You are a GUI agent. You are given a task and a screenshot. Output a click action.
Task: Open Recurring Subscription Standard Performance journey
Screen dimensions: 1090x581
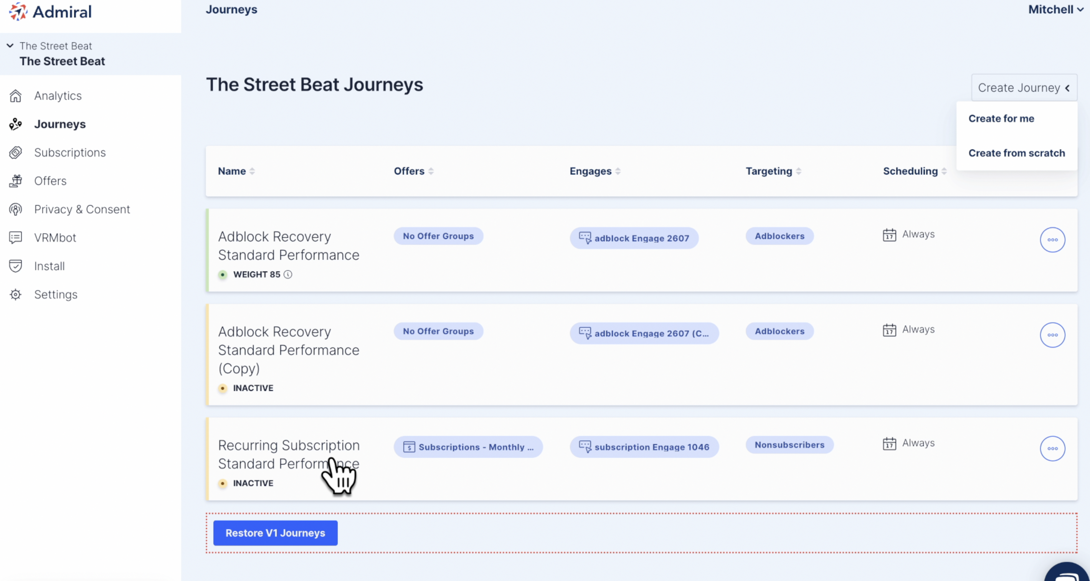tap(289, 455)
